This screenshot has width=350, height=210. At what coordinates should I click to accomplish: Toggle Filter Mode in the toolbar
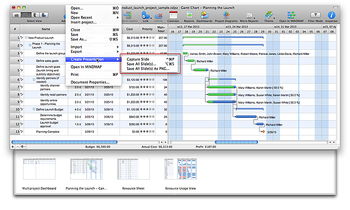point(315,15)
